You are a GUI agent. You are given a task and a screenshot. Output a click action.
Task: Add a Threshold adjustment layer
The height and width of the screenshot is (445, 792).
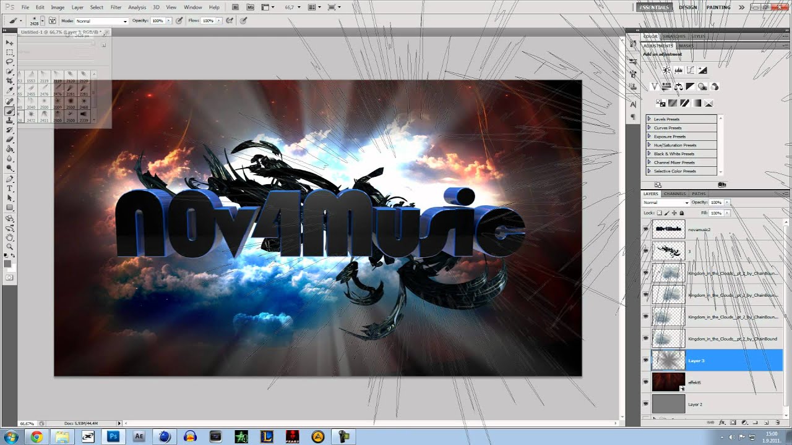(x=684, y=103)
